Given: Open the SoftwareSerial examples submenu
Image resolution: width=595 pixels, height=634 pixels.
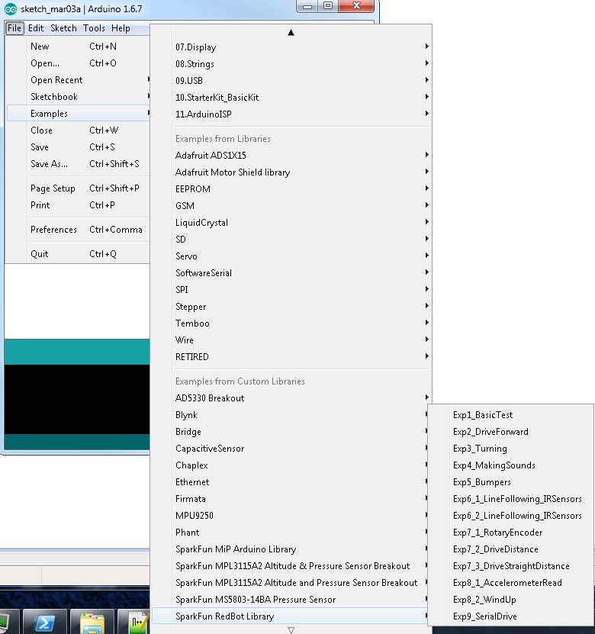Looking at the screenshot, I should tap(291, 273).
